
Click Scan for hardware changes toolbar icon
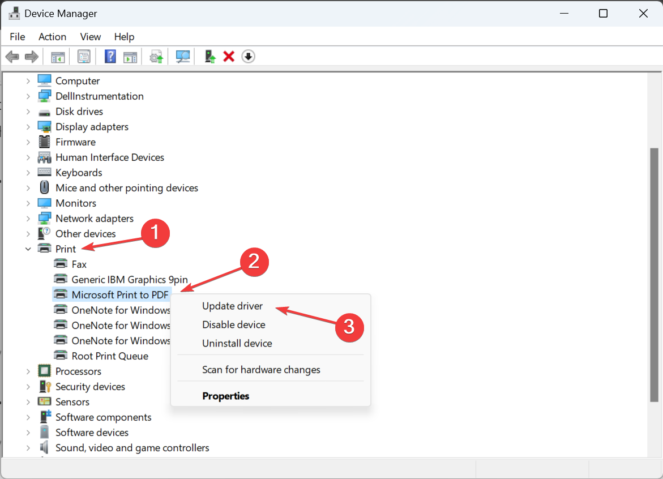coord(183,57)
